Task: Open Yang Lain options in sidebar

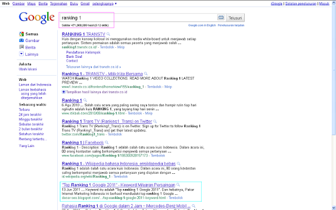Action: 27,146
